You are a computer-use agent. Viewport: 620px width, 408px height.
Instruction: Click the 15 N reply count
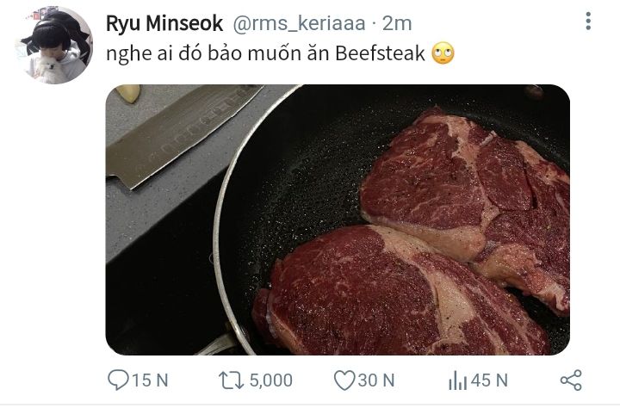tap(150, 380)
